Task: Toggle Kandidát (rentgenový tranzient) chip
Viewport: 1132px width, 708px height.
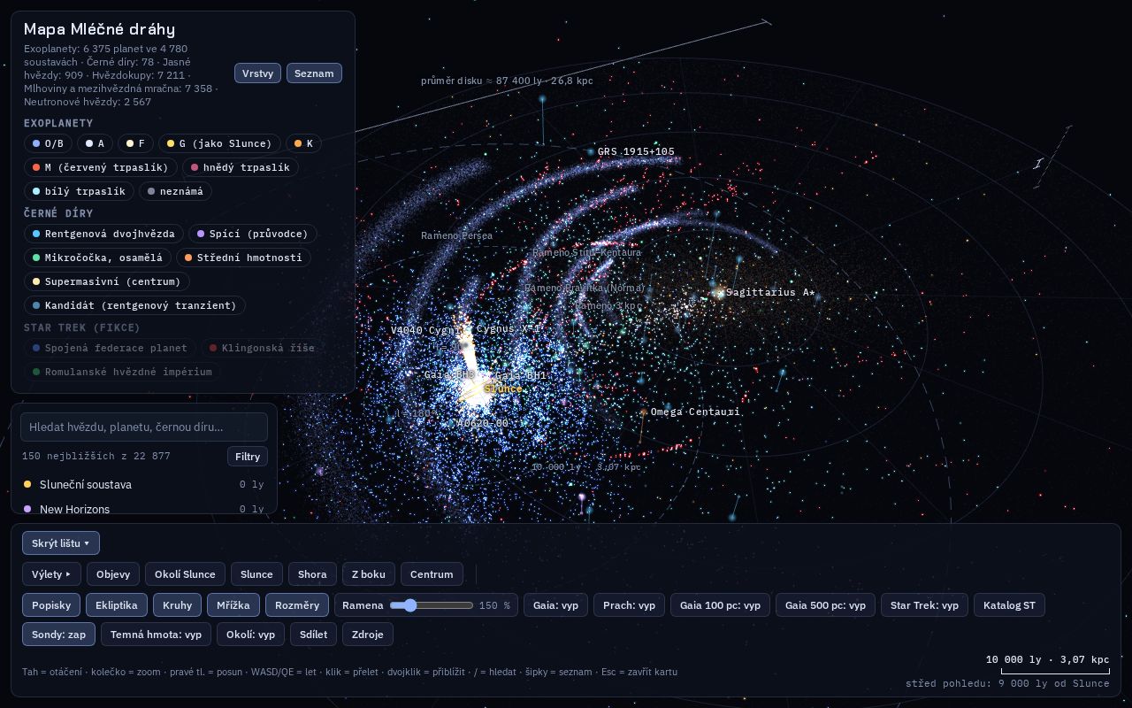Action: 134,305
